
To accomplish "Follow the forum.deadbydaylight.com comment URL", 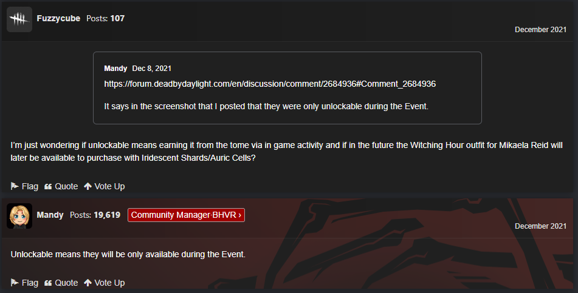I will coord(270,84).
